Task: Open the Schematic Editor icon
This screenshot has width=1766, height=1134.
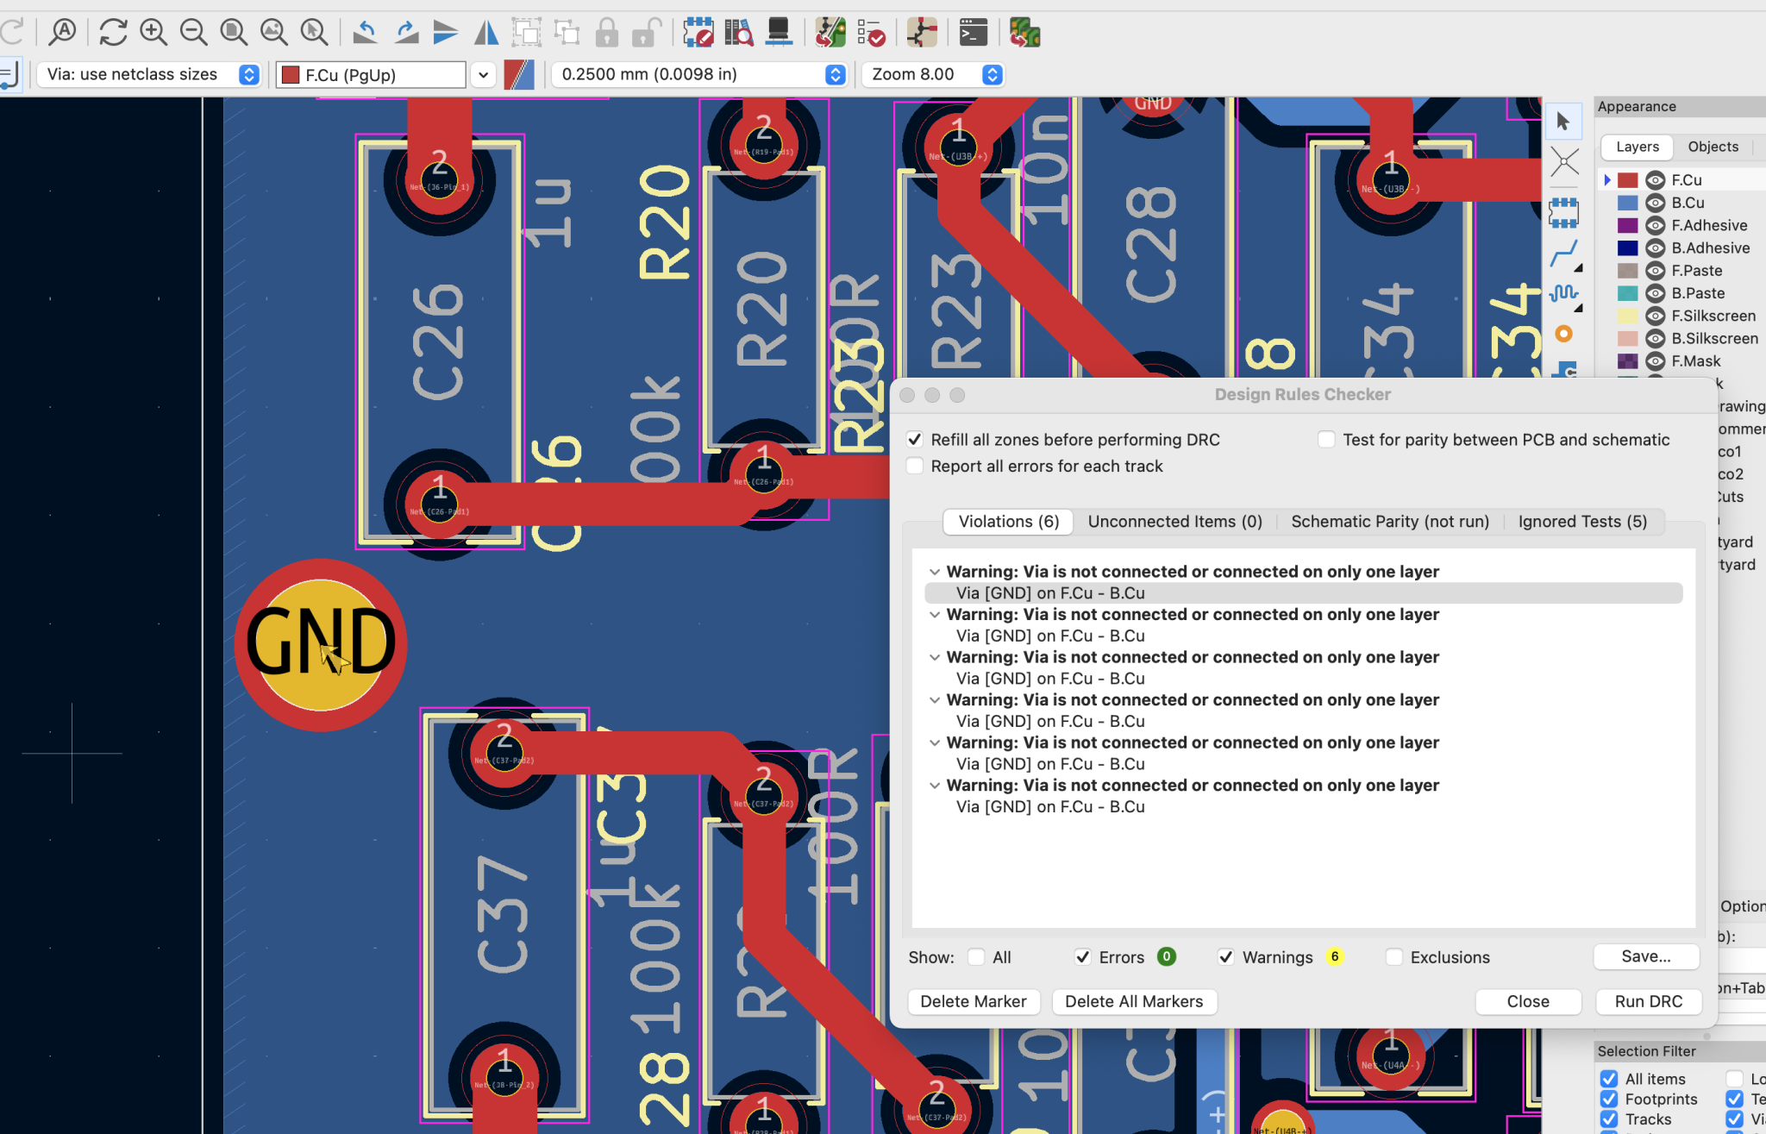Action: pos(922,33)
